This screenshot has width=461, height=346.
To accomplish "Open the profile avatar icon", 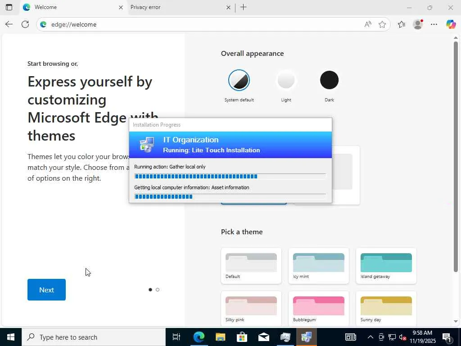I will pyautogui.click(x=418, y=24).
